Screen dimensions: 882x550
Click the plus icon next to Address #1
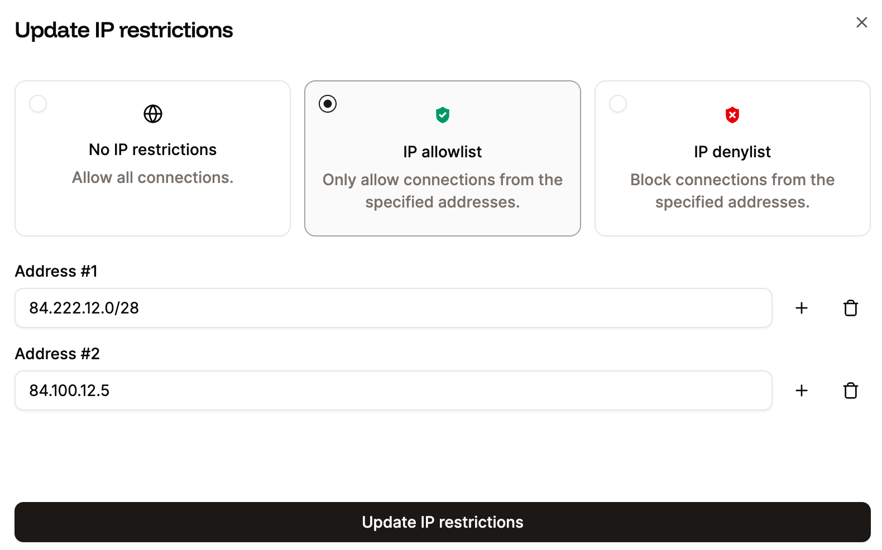[x=801, y=307]
